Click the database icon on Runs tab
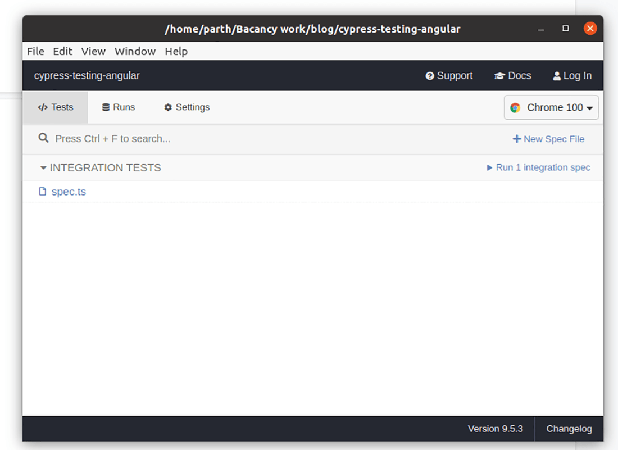618x450 pixels. (106, 107)
